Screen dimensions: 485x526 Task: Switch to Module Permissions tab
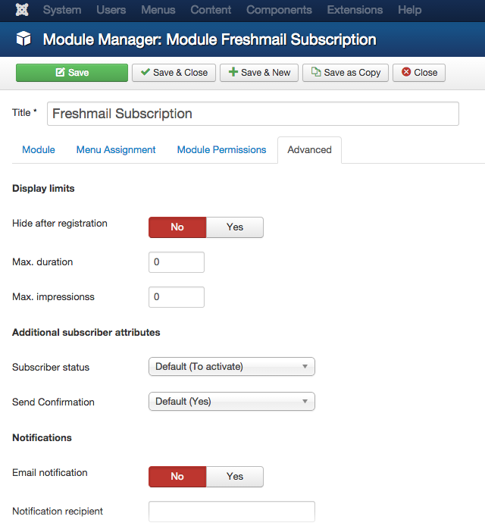[x=221, y=149]
